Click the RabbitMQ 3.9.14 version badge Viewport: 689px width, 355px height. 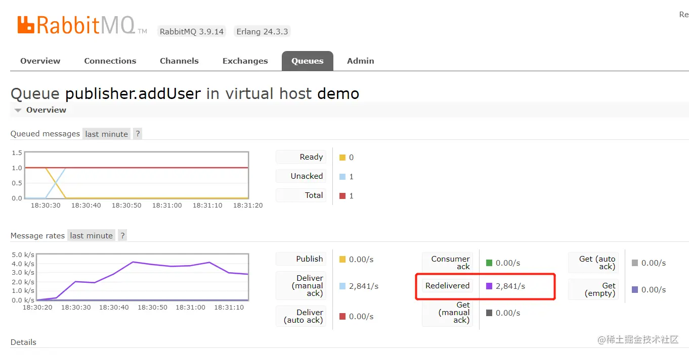[191, 31]
